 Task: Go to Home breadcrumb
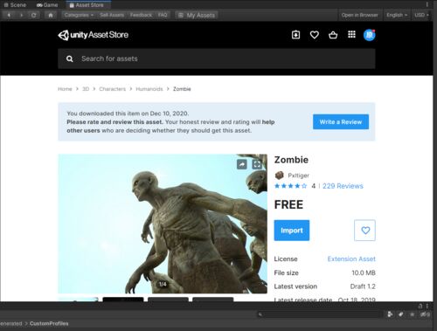click(x=65, y=89)
